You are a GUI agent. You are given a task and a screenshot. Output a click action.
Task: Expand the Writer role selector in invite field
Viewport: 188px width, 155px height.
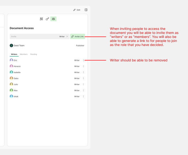(x=64, y=37)
